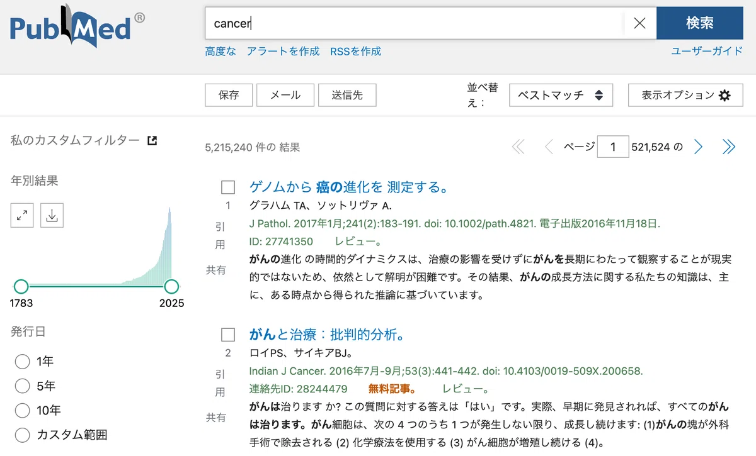This screenshot has width=756, height=456.
Task: Open the 高度な advanced search link
Action: [220, 52]
